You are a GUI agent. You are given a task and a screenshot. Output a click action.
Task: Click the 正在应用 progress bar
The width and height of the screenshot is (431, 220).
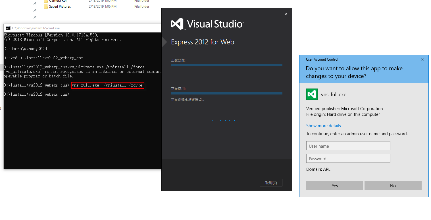226,93
